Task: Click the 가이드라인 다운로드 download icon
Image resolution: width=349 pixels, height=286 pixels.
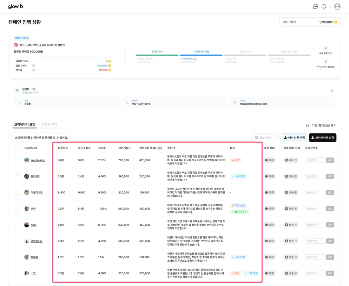Action: (x=326, y=62)
